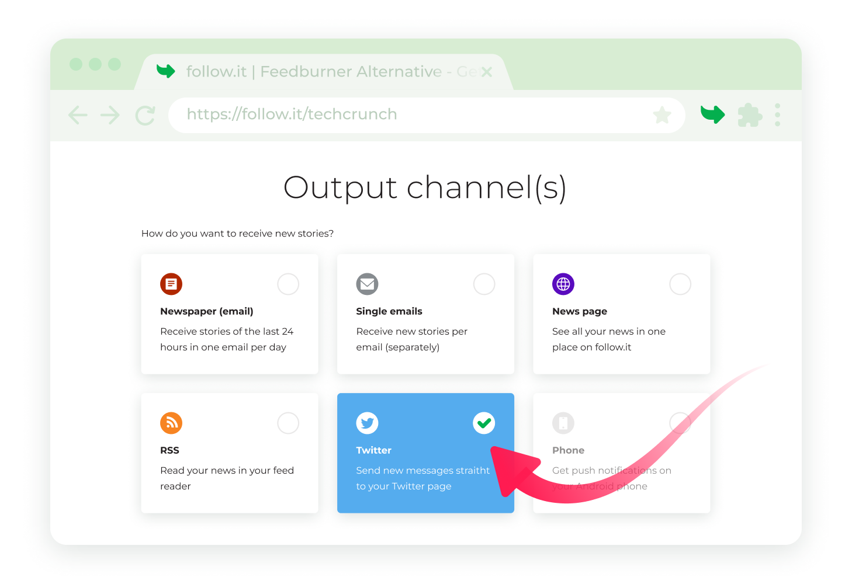The width and height of the screenshot is (852, 584).
Task: Reload the page with refresh icon
Action: tap(145, 115)
